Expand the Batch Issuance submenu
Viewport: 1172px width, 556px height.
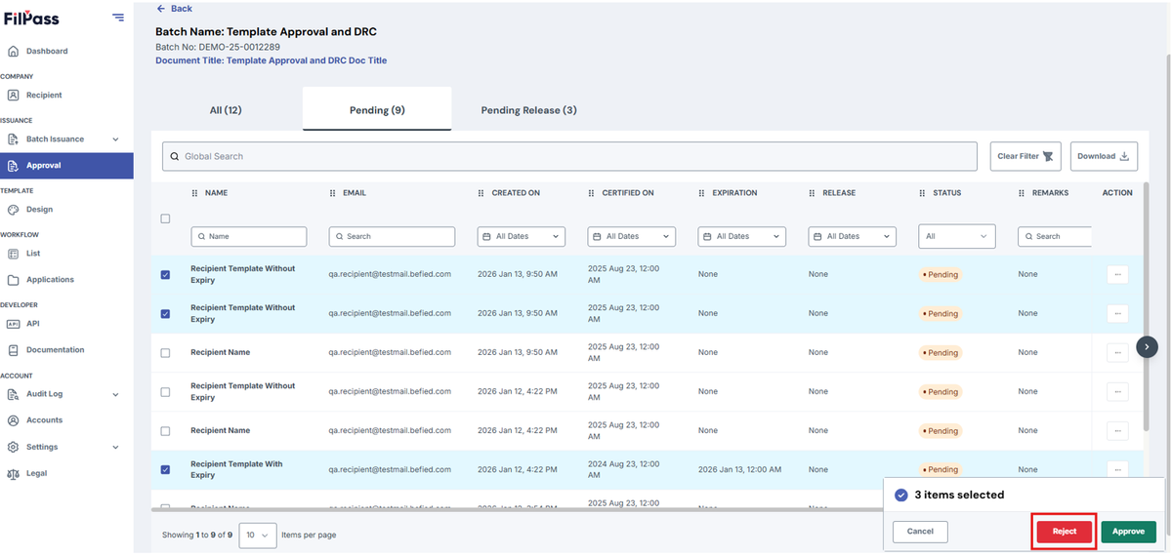click(116, 139)
